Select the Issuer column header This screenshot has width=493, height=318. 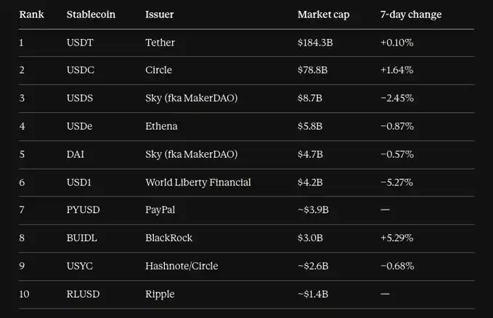pyautogui.click(x=159, y=14)
